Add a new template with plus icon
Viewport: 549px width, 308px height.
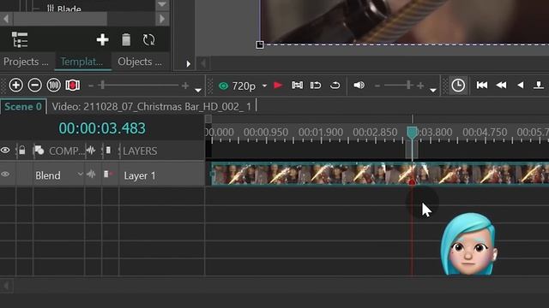[x=102, y=39]
